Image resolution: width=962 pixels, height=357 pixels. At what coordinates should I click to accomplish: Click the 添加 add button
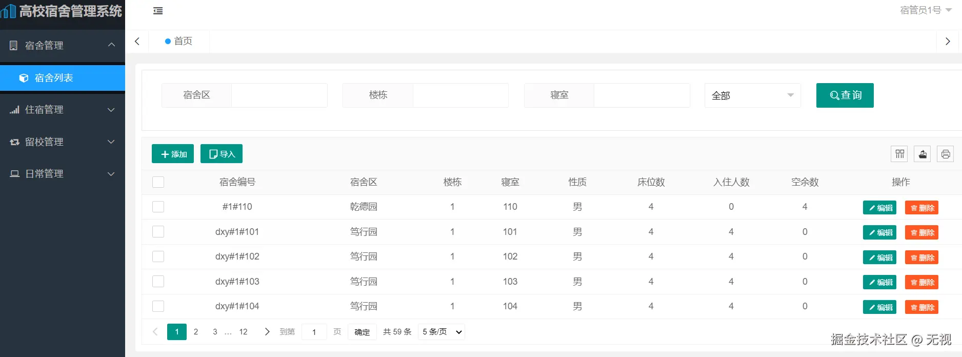(x=173, y=154)
